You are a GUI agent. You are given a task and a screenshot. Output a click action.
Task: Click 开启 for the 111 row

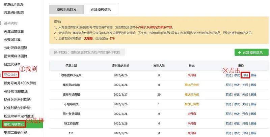pos(245,133)
